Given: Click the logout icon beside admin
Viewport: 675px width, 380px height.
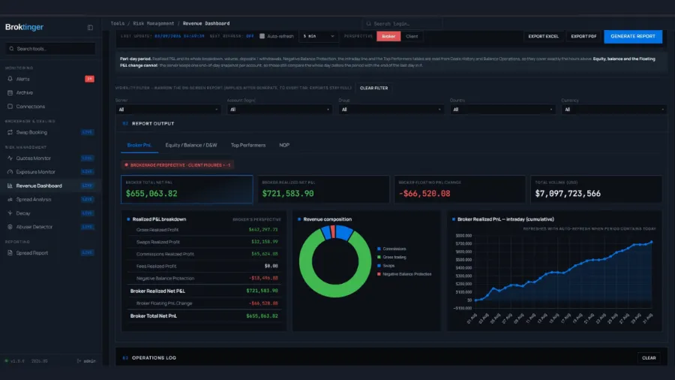Looking at the screenshot, I should click(x=79, y=361).
